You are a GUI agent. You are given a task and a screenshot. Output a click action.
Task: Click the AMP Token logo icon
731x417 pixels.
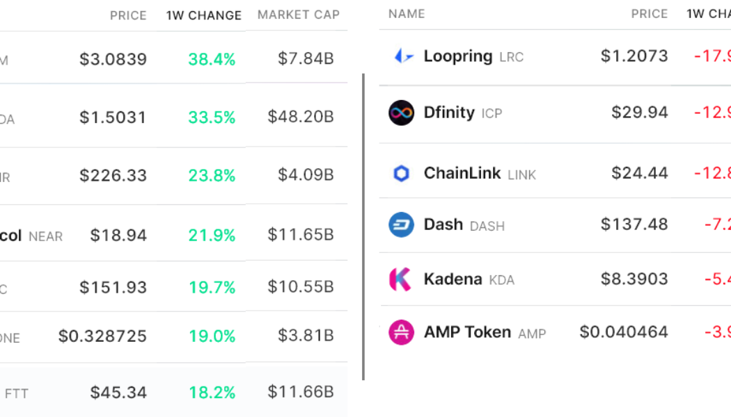[401, 332]
